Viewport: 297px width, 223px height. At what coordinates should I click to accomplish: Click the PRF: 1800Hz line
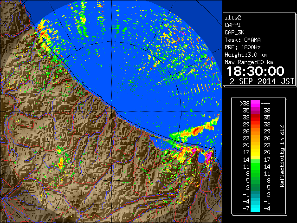(x=243, y=47)
